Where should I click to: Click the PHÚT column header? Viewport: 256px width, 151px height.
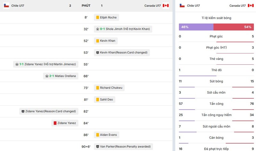pyautogui.click(x=86, y=5)
